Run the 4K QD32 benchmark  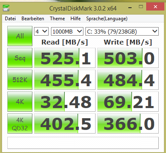point(20,123)
